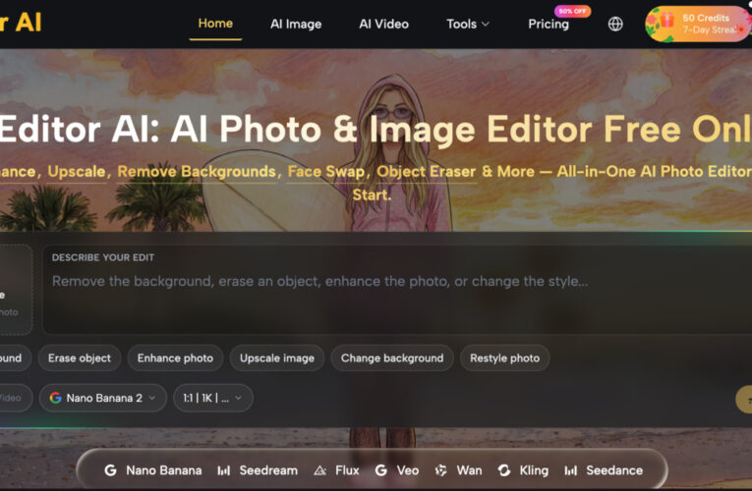This screenshot has width=752, height=491.
Task: Claim the 50 Credits streak banner
Action: (x=698, y=24)
